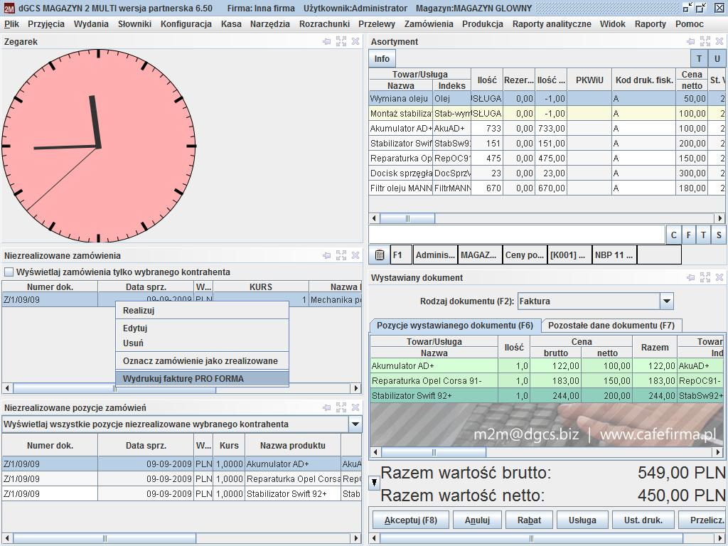Click the black down-arrow beside Razem wartość totals
The height and width of the screenshot is (546, 728).
tap(374, 483)
